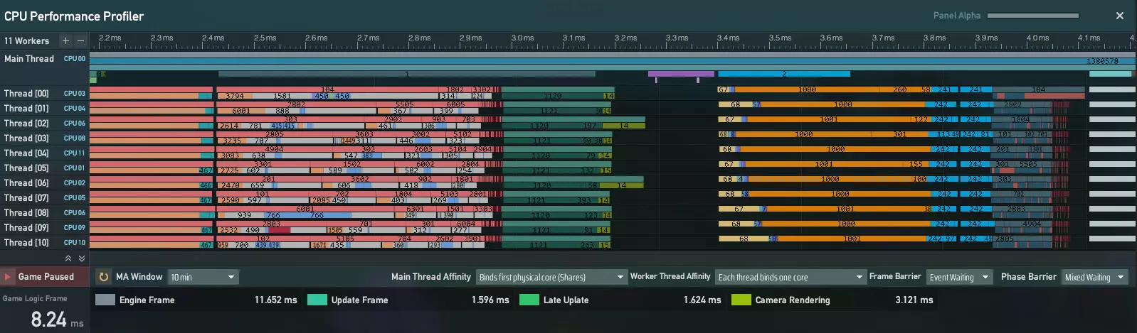This screenshot has height=333, width=1137.
Task: Click the CPU 11 label on Thread [04]
Action: click(x=75, y=153)
